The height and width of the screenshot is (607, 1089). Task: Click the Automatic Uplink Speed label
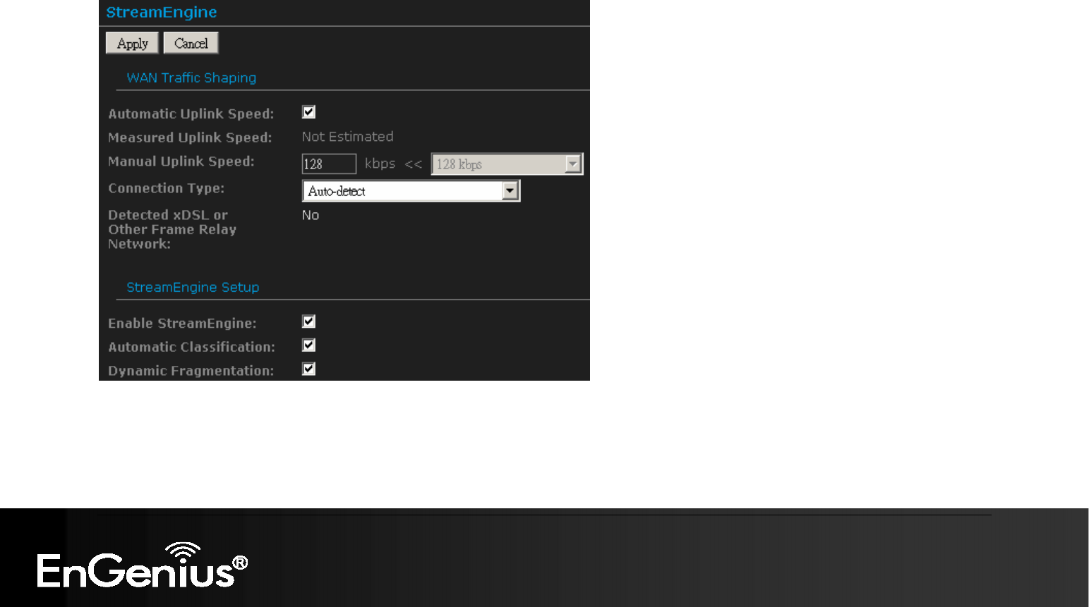(191, 114)
